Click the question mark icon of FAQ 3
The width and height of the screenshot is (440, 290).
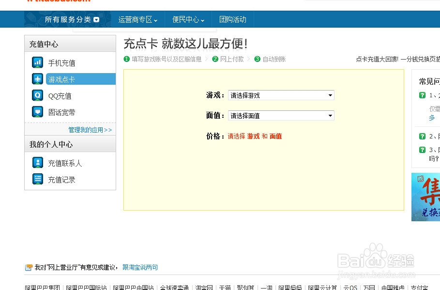click(422, 150)
